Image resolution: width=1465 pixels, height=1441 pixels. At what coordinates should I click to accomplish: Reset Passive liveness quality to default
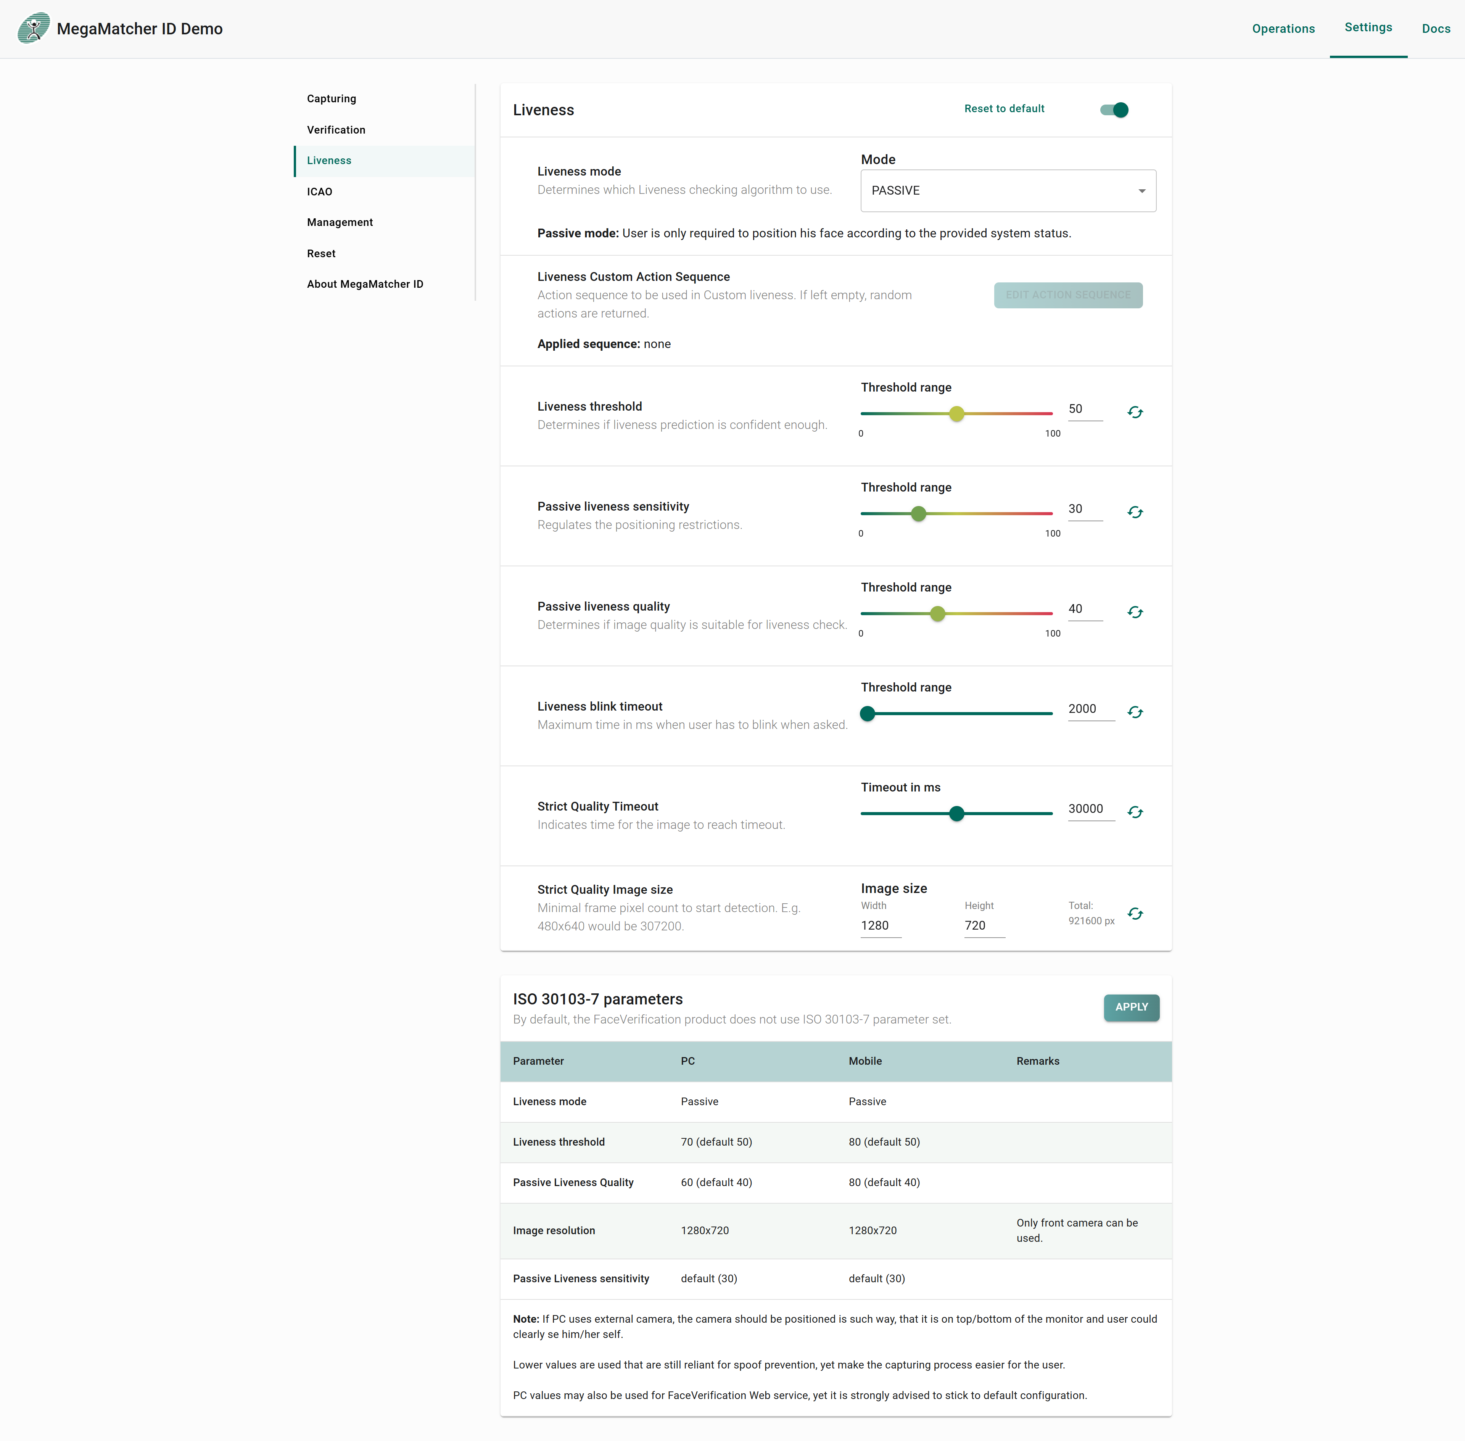pyautogui.click(x=1135, y=612)
